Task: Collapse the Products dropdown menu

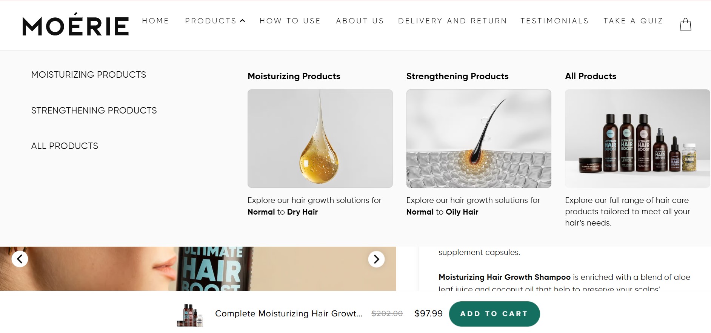Action: 215,21
